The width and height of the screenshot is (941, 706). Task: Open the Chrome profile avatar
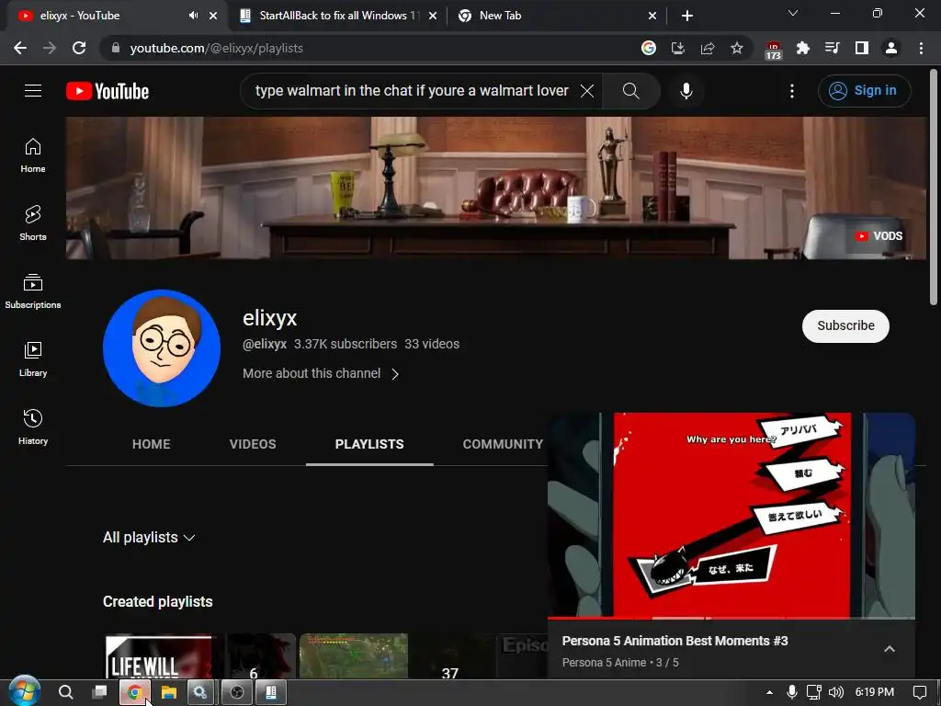[891, 48]
